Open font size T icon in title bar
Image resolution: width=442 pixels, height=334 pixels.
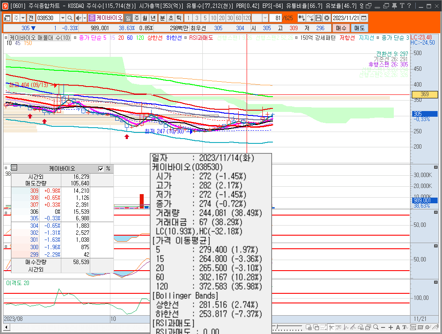coord(402,6)
